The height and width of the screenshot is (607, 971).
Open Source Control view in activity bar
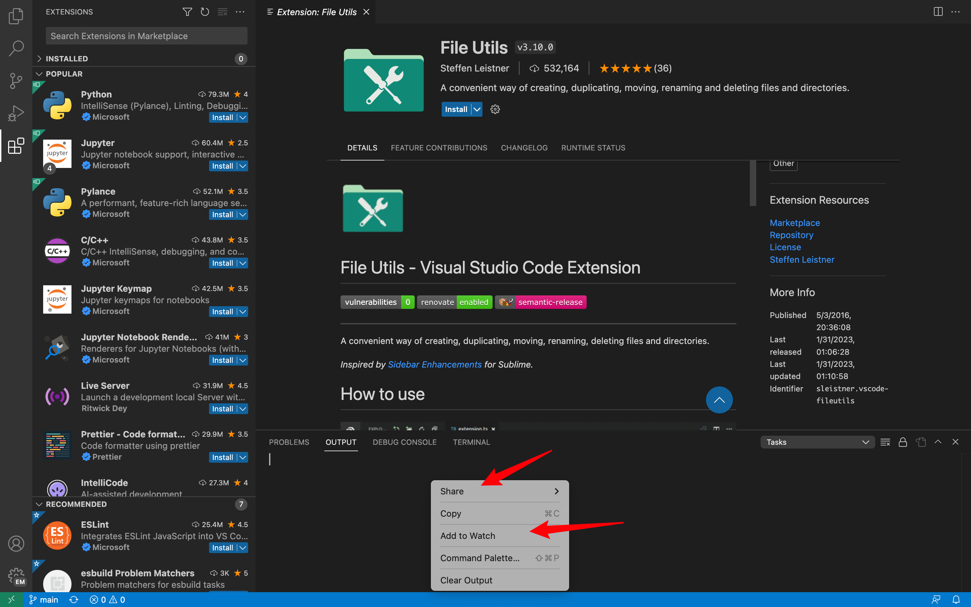click(x=16, y=81)
